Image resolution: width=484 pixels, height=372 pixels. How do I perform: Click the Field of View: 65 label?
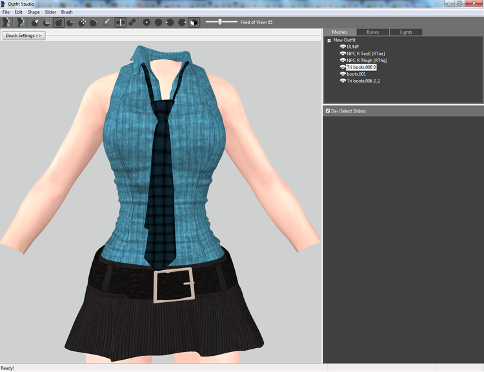click(x=256, y=22)
